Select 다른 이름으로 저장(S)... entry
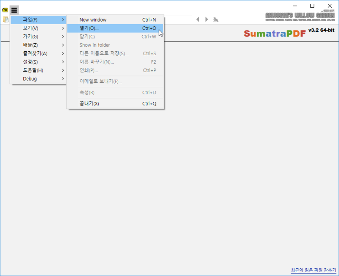The image size is (339, 276). [115, 53]
